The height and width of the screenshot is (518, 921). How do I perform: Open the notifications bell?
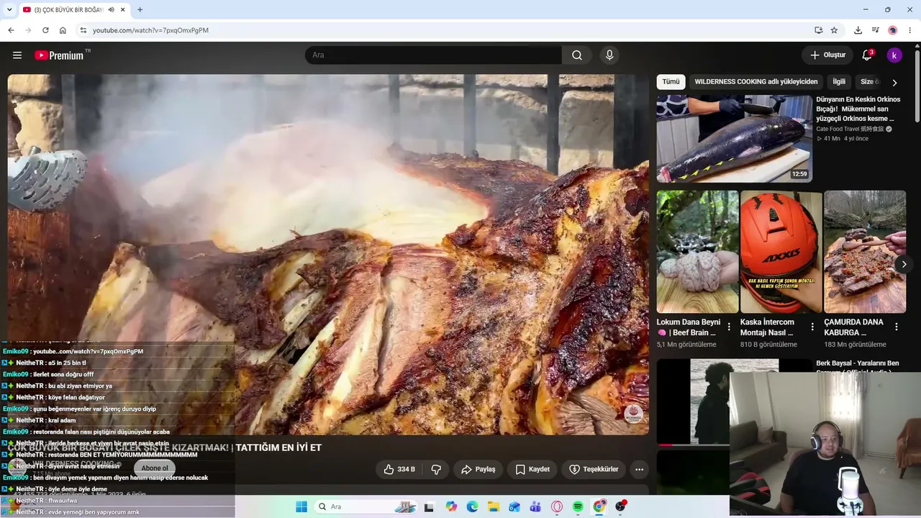pyautogui.click(x=867, y=55)
